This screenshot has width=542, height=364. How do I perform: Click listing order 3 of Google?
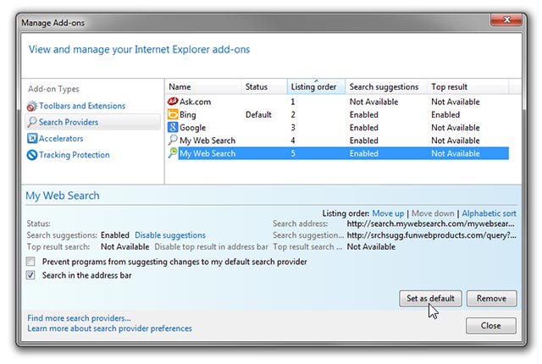click(293, 128)
